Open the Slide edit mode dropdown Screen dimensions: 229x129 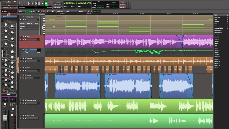[x=21, y=11]
